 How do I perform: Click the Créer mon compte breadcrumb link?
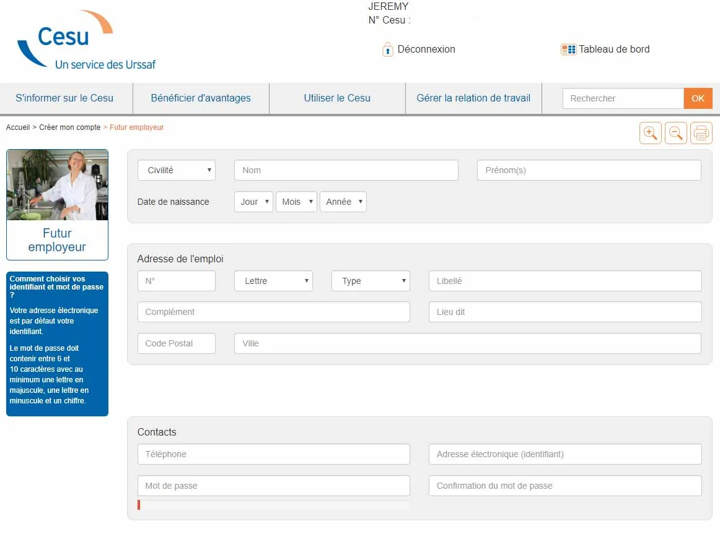click(x=69, y=127)
